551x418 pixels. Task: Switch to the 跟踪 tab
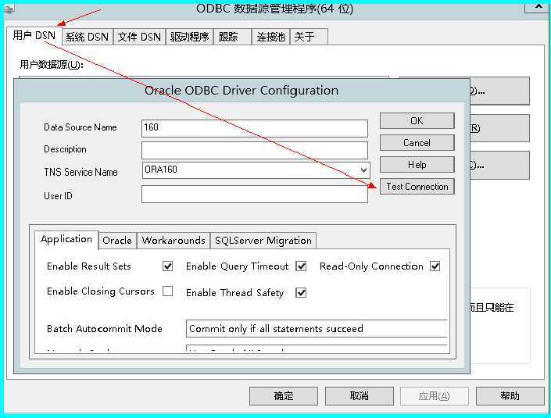pyautogui.click(x=232, y=37)
